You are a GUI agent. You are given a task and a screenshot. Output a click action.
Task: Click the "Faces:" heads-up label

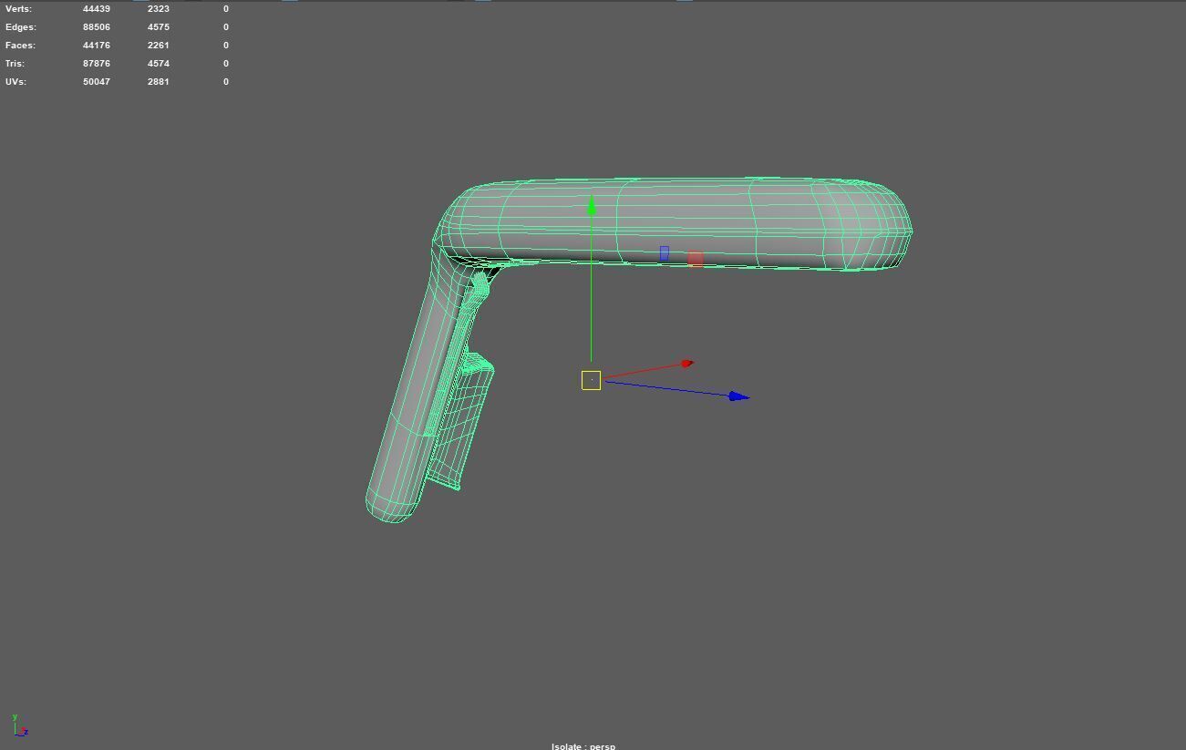21,45
